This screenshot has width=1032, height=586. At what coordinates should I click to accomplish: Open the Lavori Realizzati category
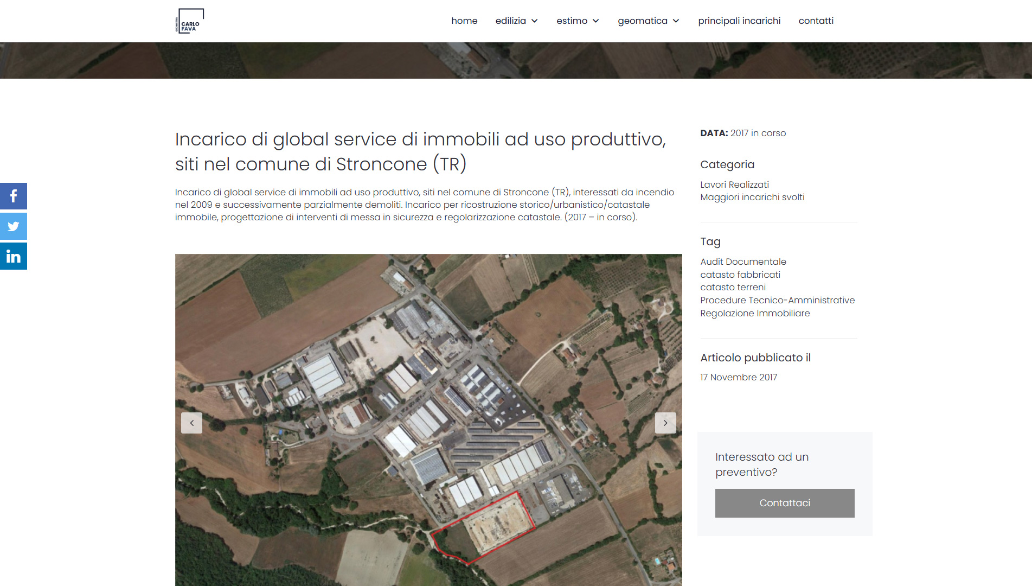(734, 184)
